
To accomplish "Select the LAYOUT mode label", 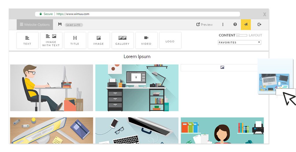I will click(255, 35).
